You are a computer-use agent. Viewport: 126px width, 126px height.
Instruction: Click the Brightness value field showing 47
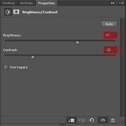111,35
